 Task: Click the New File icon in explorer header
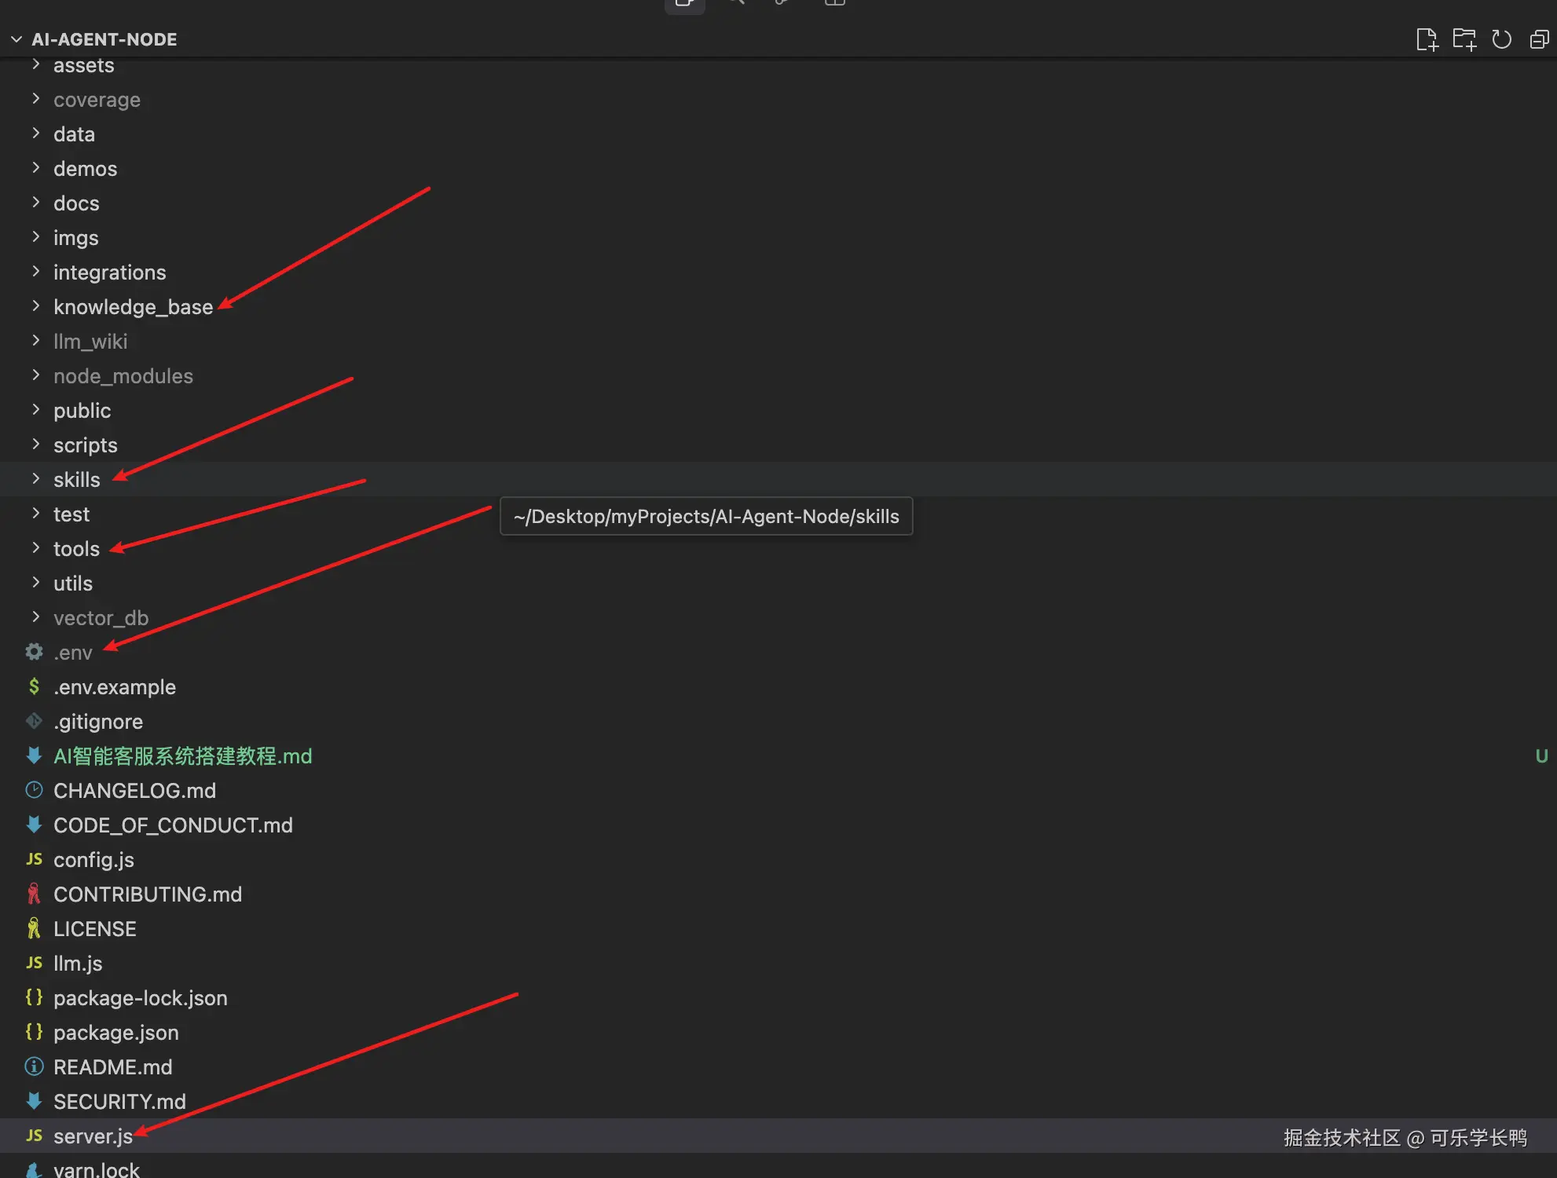[x=1426, y=39]
